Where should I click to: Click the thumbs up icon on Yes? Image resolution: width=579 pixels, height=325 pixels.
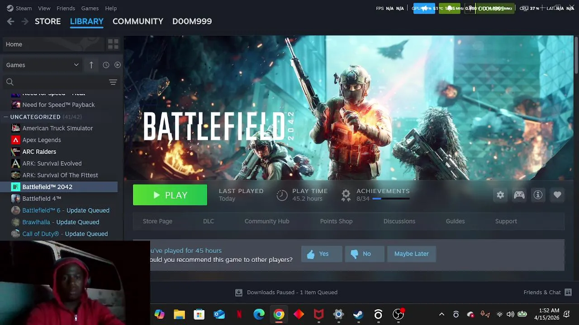point(311,254)
